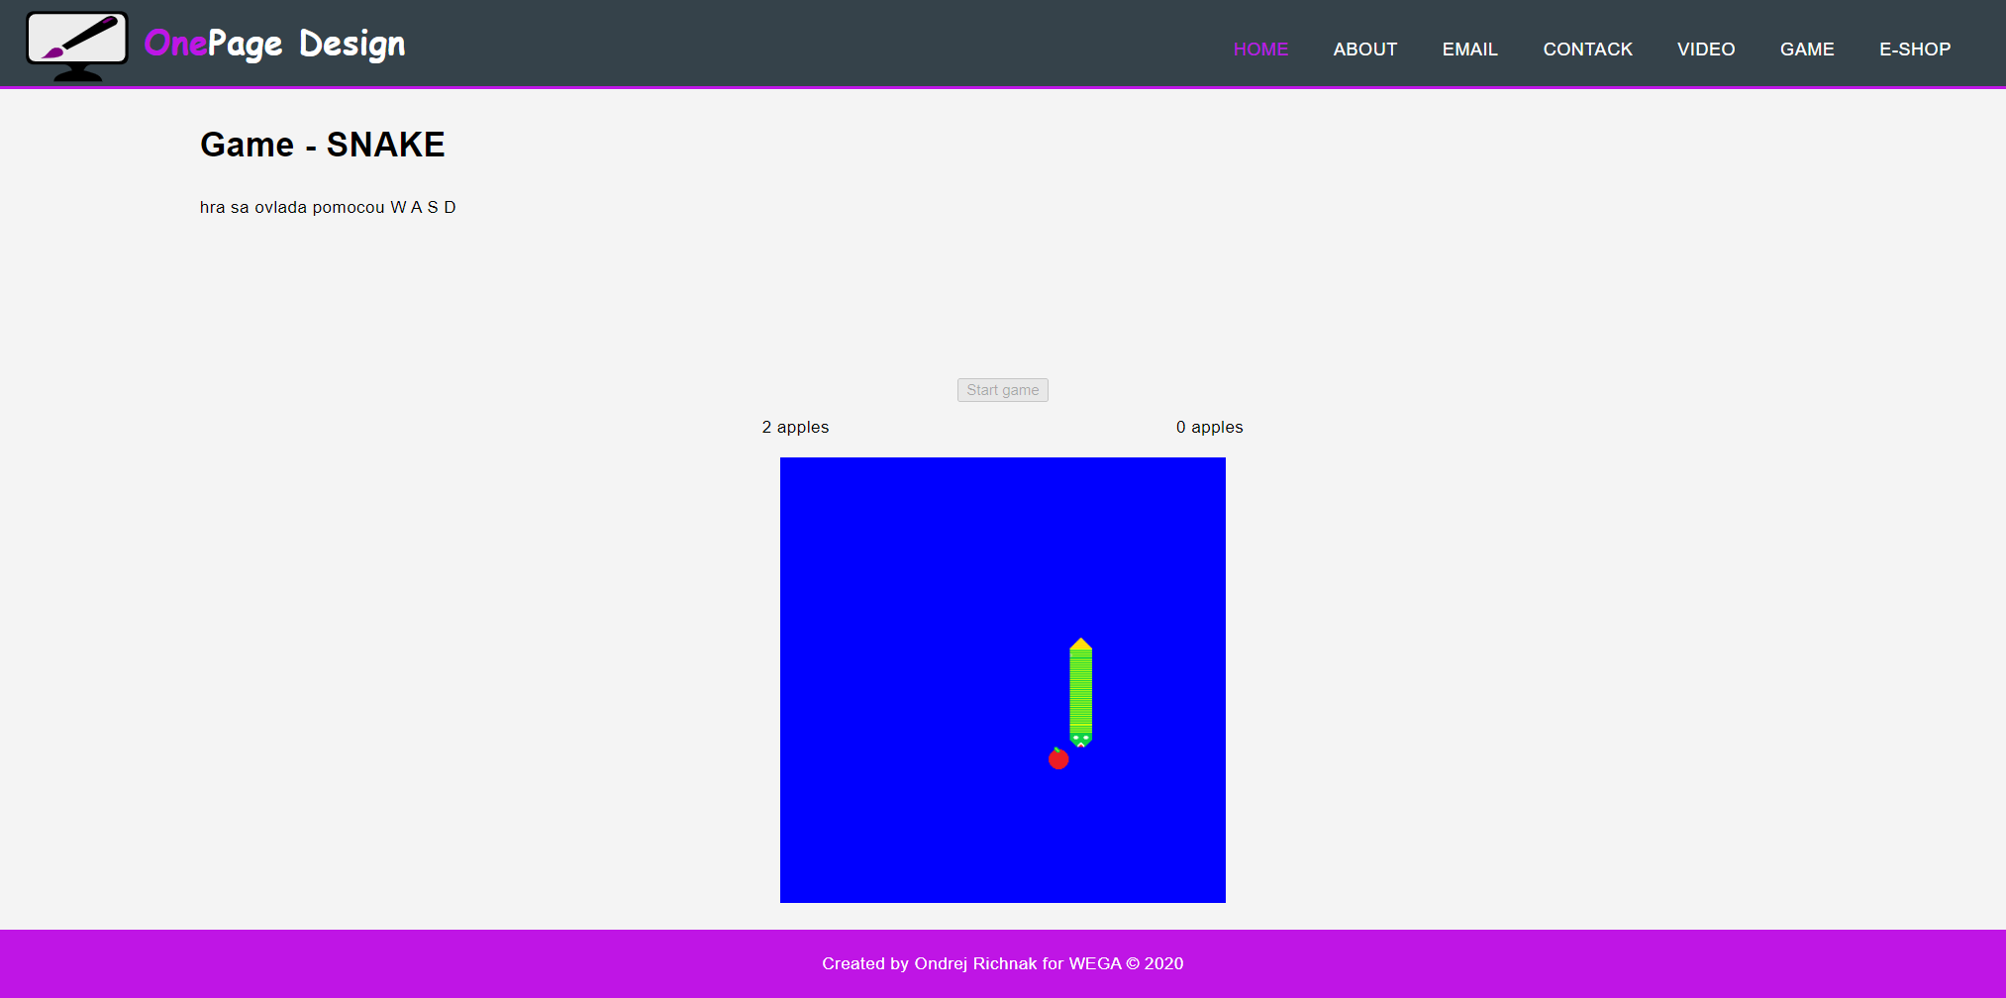Jump to the GAME section link
Screen dimensions: 2006x998
click(x=1806, y=50)
